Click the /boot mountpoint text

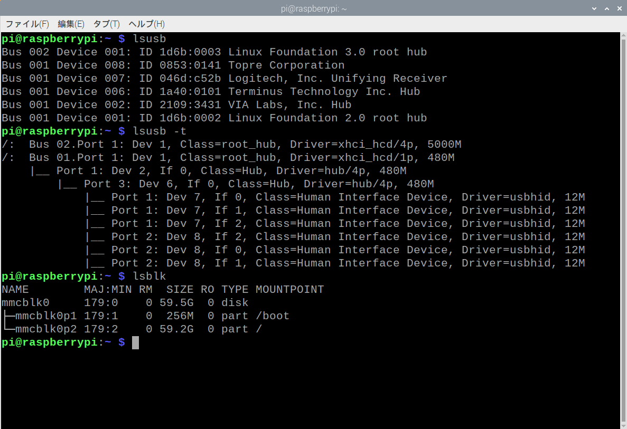pos(273,316)
